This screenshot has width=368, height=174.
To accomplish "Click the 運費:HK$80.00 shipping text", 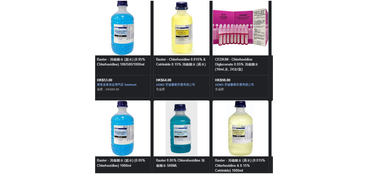I will (x=108, y=89).
